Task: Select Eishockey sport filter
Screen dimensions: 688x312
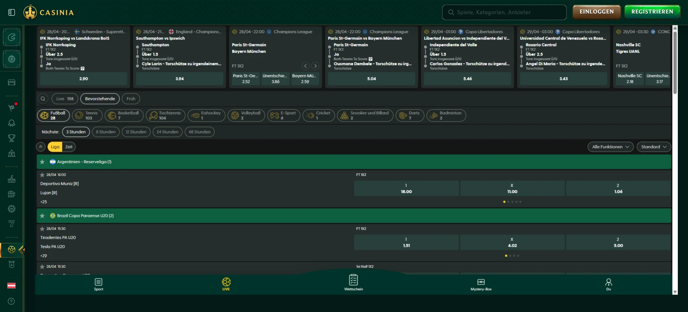Action: (207, 115)
